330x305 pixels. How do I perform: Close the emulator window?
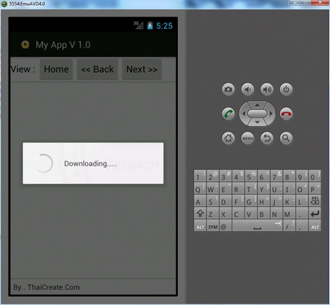pos(320,3)
